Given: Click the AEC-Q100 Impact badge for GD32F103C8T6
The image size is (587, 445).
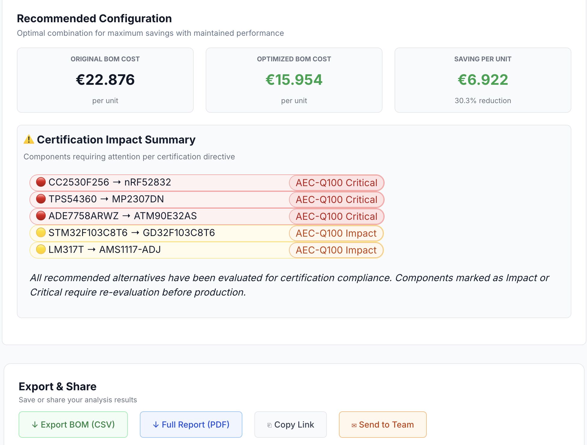Looking at the screenshot, I should click(336, 233).
